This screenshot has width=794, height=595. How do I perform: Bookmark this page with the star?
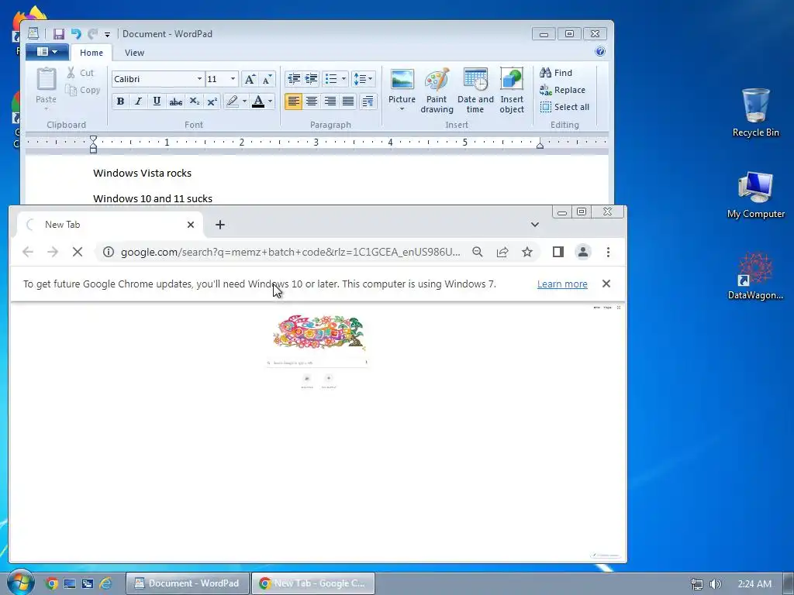pyautogui.click(x=527, y=252)
